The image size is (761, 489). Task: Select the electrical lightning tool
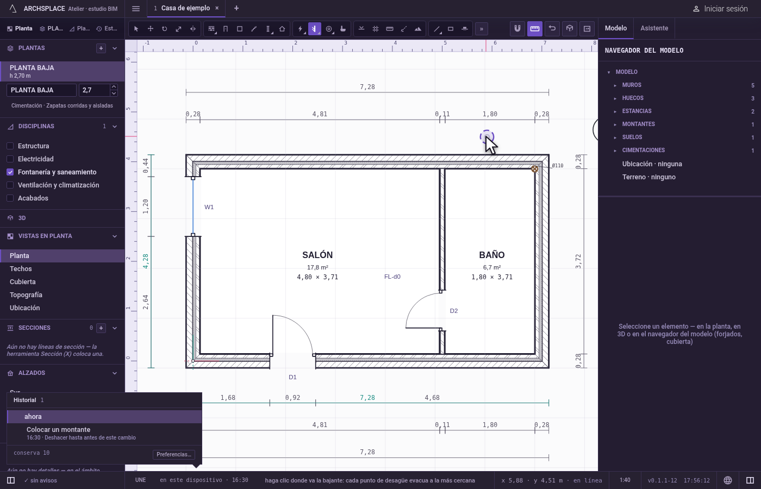click(301, 29)
